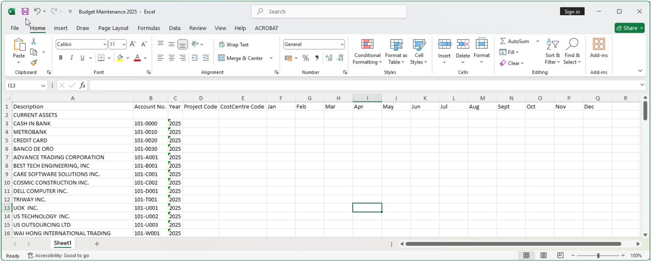Apply Percent Style to the cell
Viewport: 652px width, 263px height.
click(x=305, y=58)
